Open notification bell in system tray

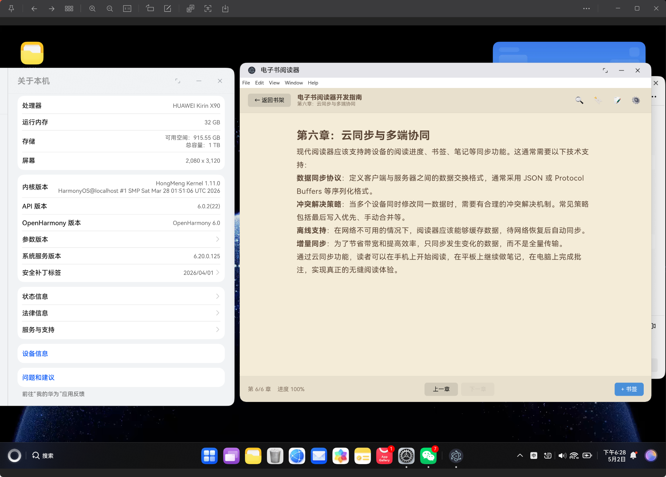click(633, 455)
